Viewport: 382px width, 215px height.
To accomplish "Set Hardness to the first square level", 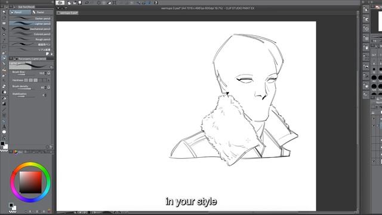I will 26,80.
